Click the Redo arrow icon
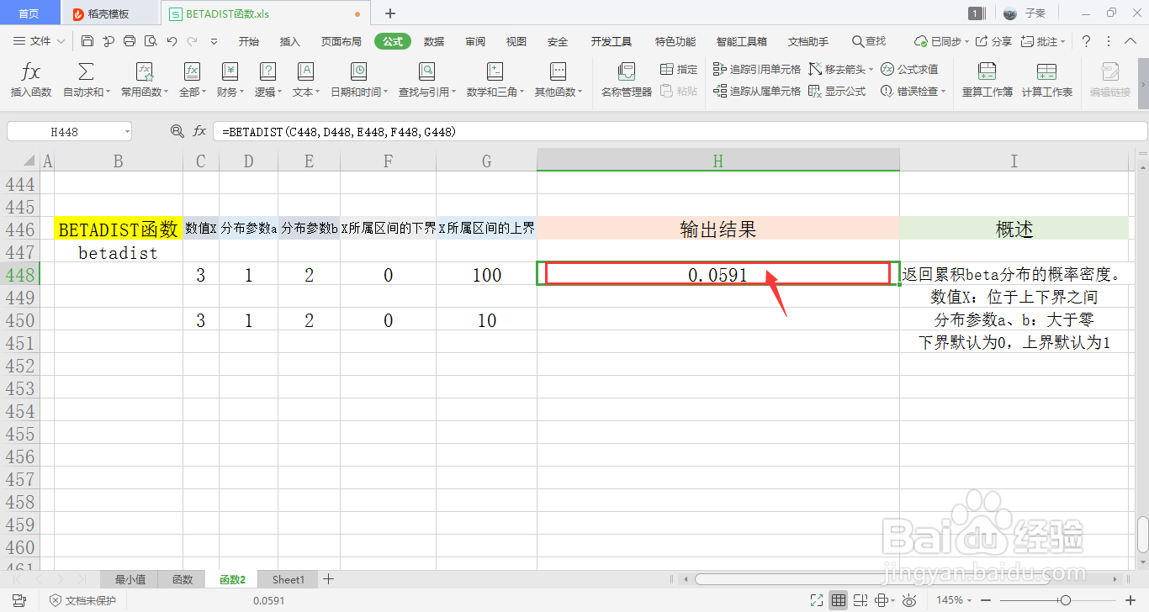This screenshot has width=1149, height=612. click(193, 41)
